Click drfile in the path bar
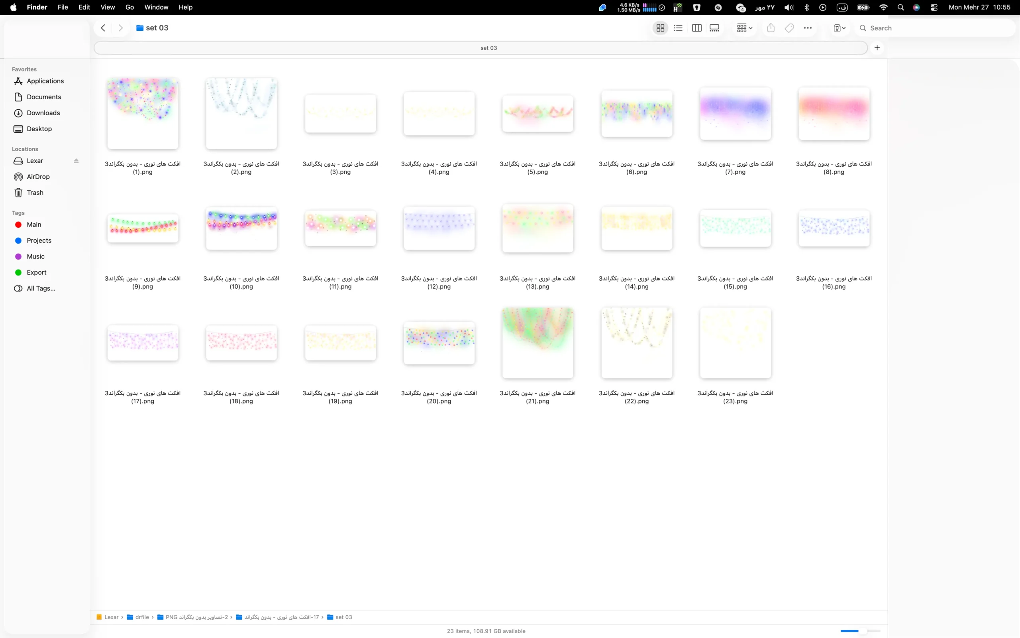 138,617
